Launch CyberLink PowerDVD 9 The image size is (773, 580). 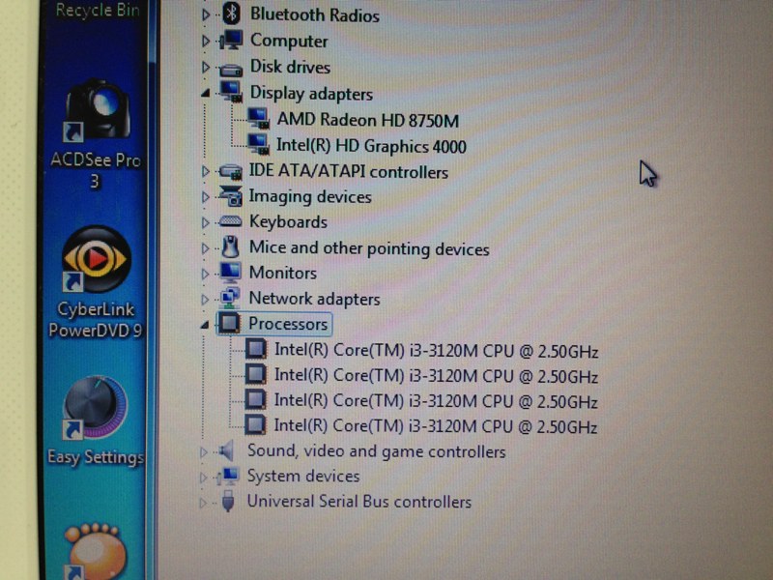click(x=94, y=261)
